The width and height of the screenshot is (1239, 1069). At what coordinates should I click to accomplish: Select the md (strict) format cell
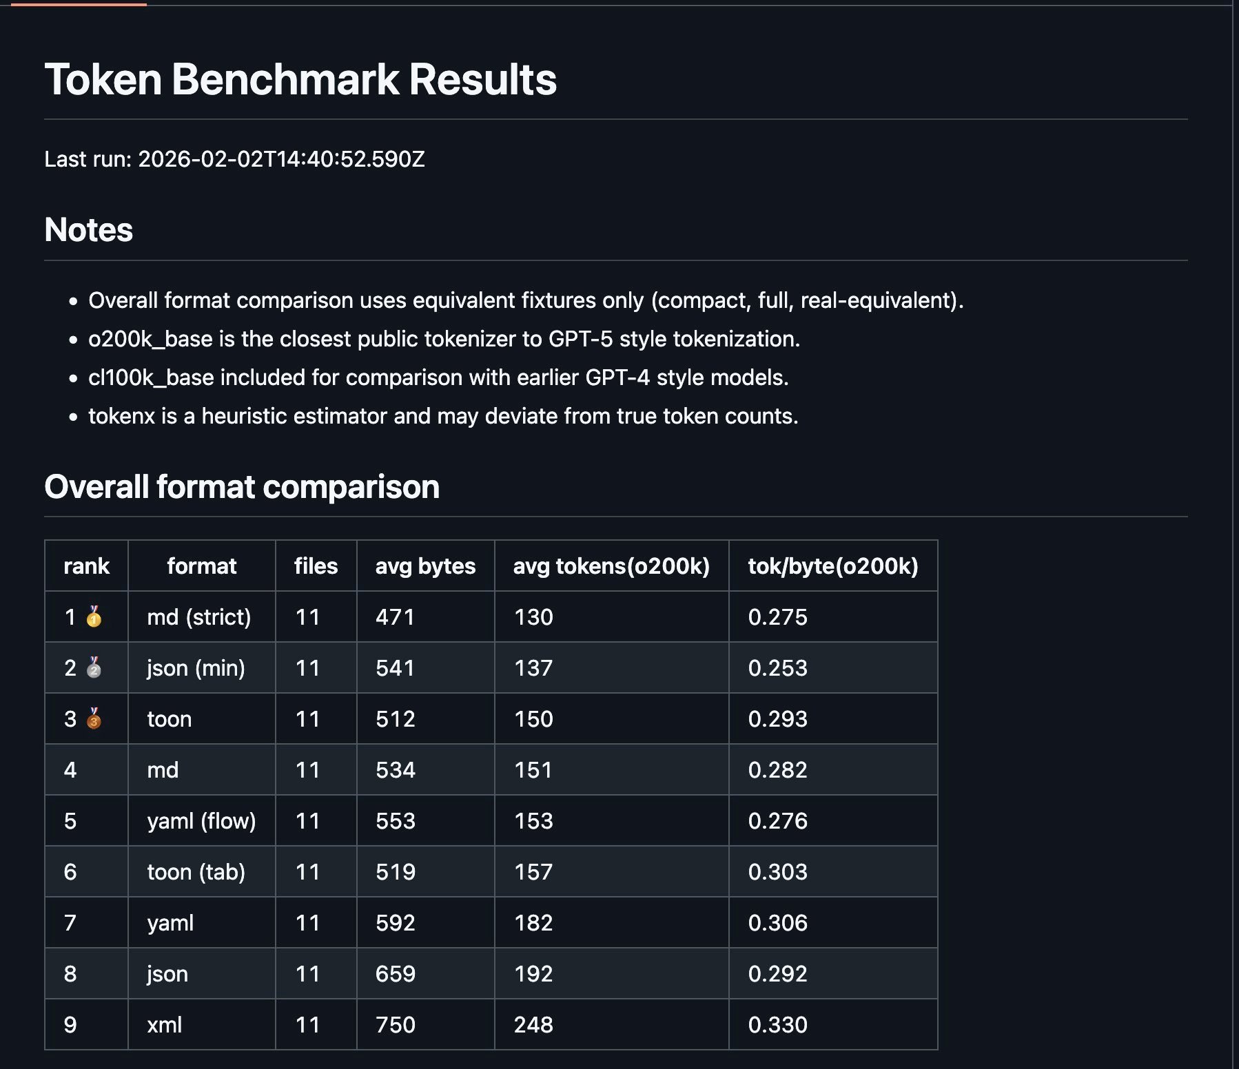[x=199, y=616]
